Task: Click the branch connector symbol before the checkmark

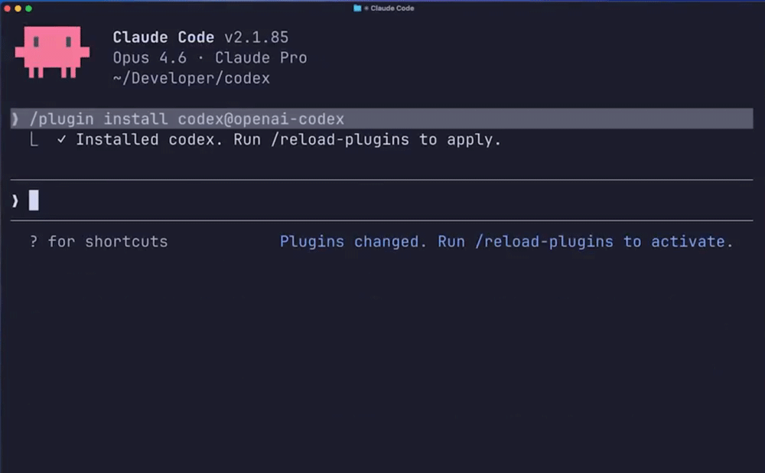Action: [x=34, y=140]
